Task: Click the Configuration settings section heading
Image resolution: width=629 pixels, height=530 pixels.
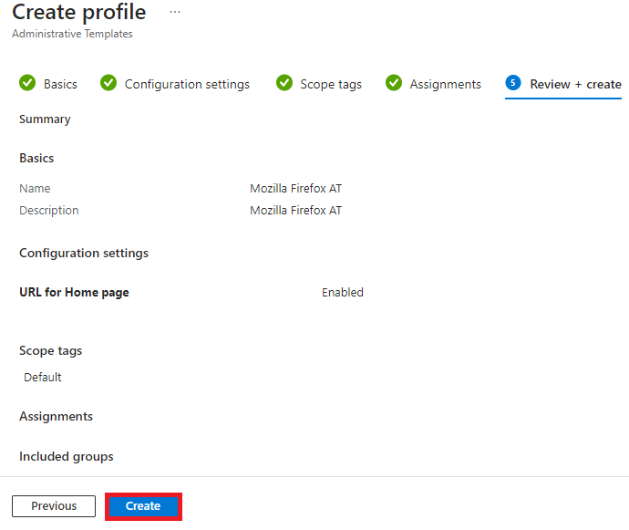Action: coord(84,253)
